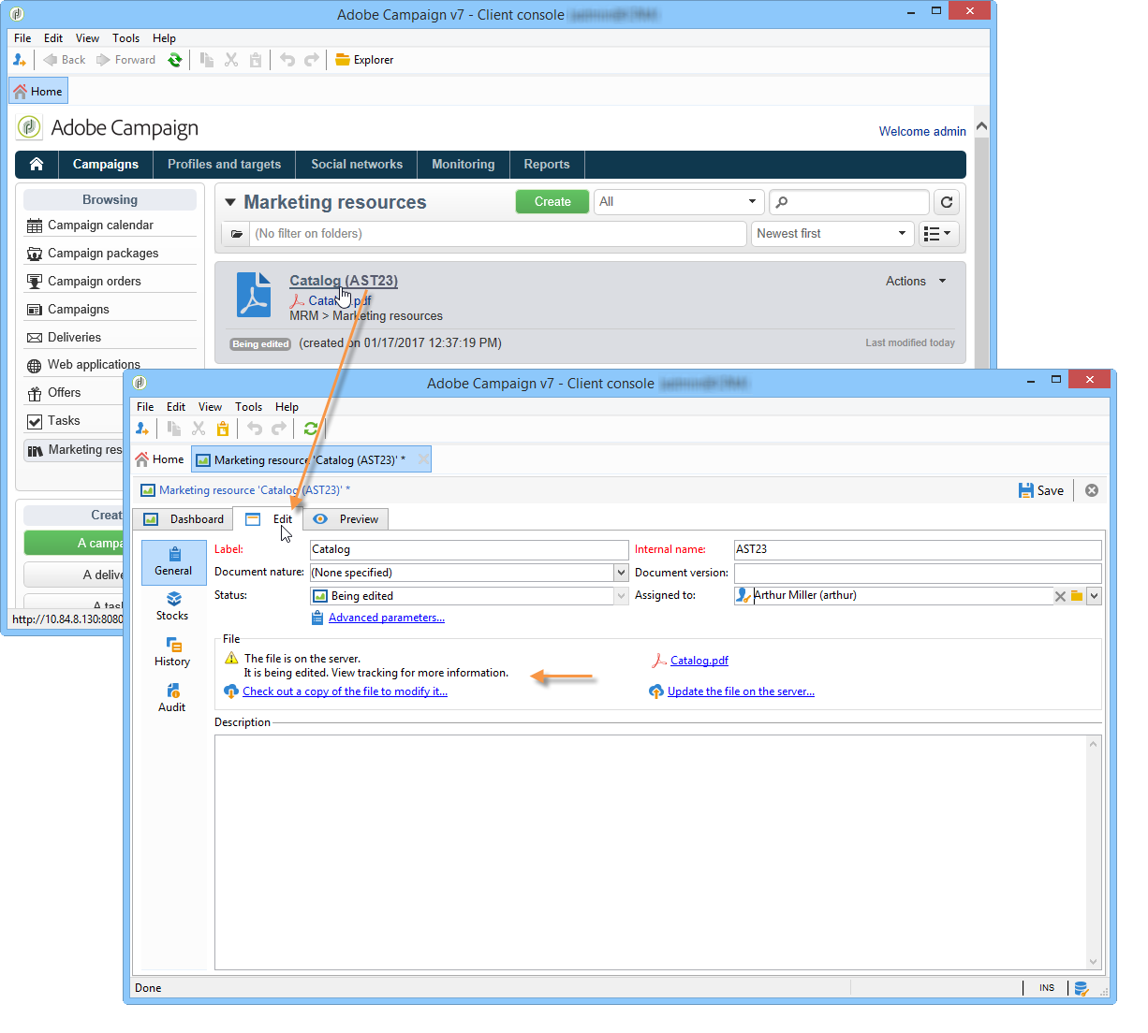Open Campaign calendar in Browsing
Screen dimensions: 1148x1033
[x=101, y=226]
